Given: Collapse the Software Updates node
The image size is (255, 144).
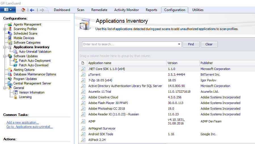Looking at the screenshot, I should (5, 56).
